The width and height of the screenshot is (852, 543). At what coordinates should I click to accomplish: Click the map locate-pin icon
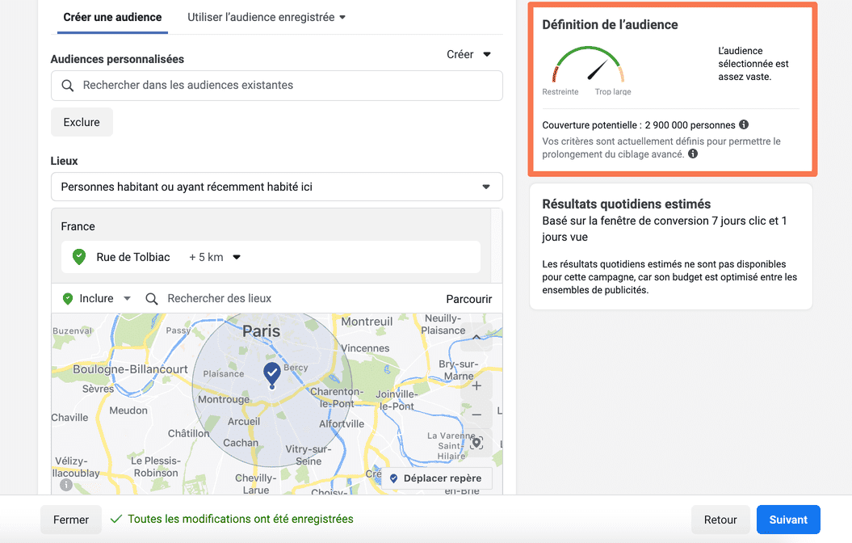coord(476,442)
